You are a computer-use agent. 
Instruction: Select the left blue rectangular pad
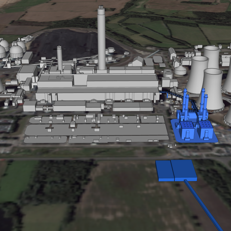(x=164, y=170)
